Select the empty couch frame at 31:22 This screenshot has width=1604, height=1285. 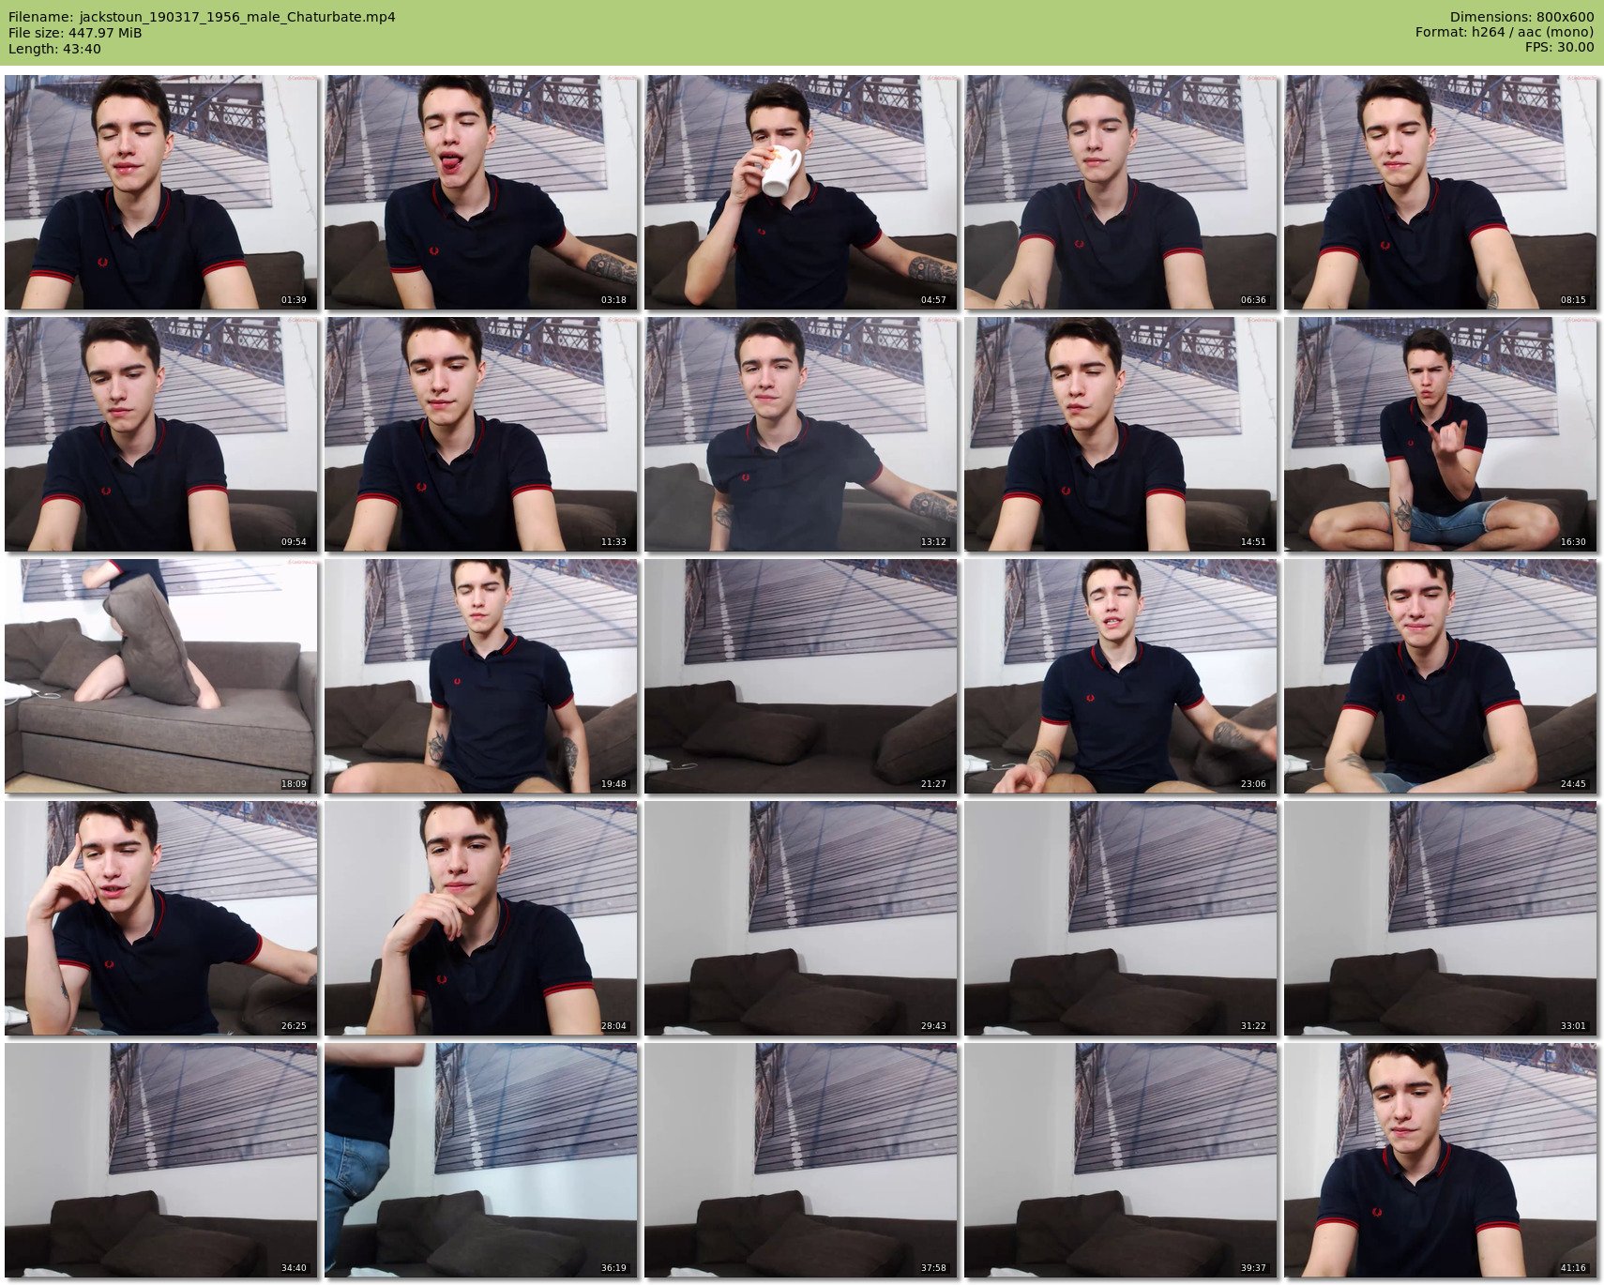tap(1120, 918)
